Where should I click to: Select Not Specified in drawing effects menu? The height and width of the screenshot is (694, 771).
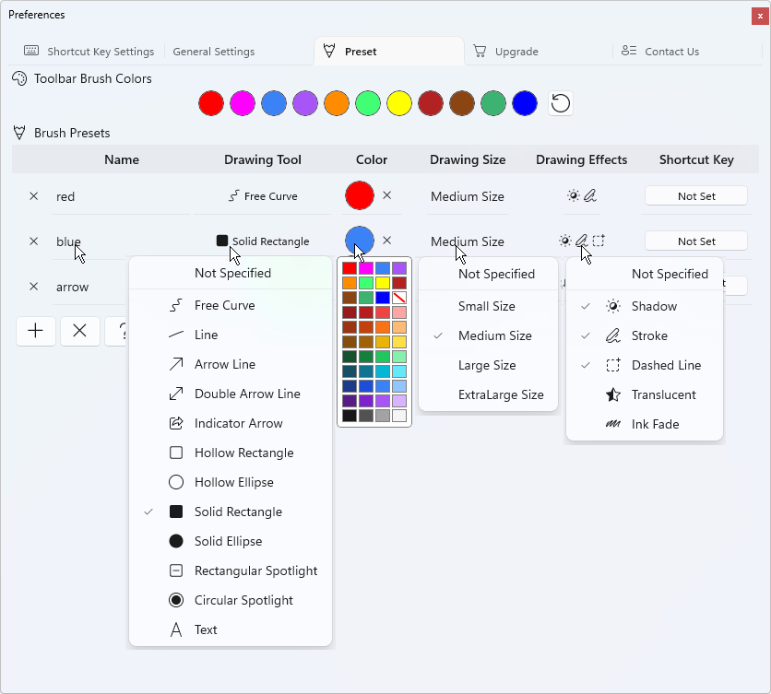coord(645,274)
